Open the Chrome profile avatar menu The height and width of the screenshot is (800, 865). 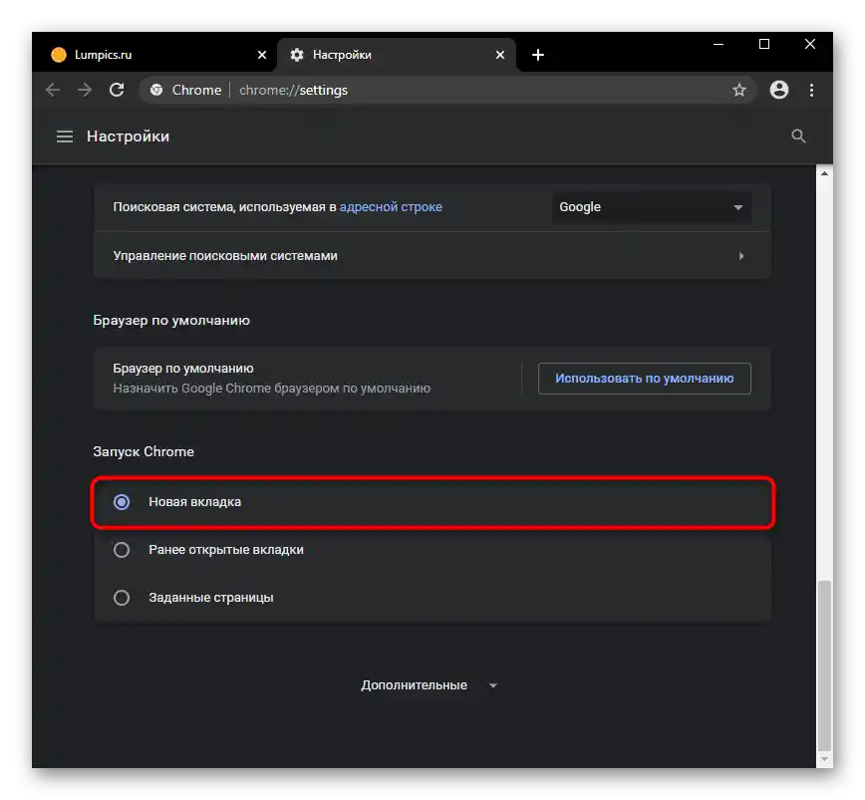point(779,90)
